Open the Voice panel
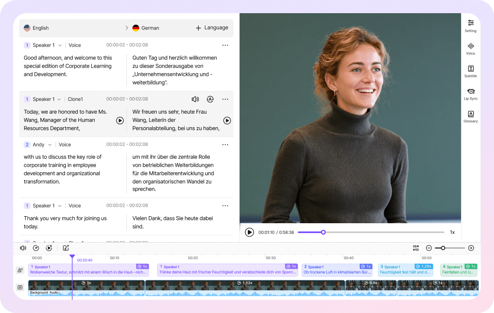Screen dimensions: 494x313 [x=471, y=48]
